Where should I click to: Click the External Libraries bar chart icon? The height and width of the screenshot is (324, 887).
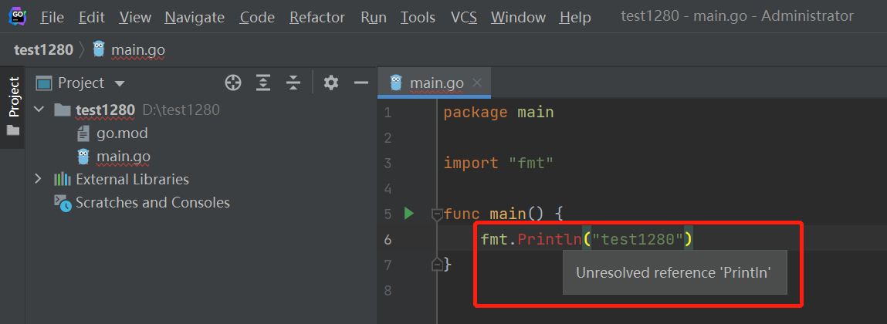click(x=63, y=179)
